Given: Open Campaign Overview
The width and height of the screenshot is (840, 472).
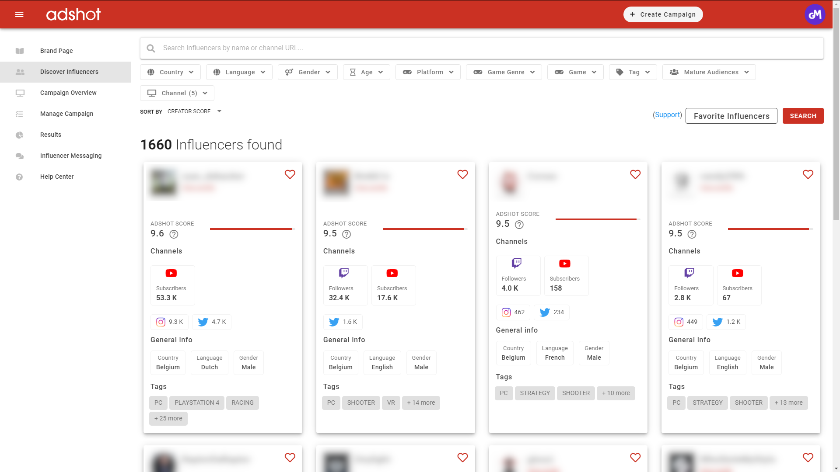Looking at the screenshot, I should (x=66, y=93).
